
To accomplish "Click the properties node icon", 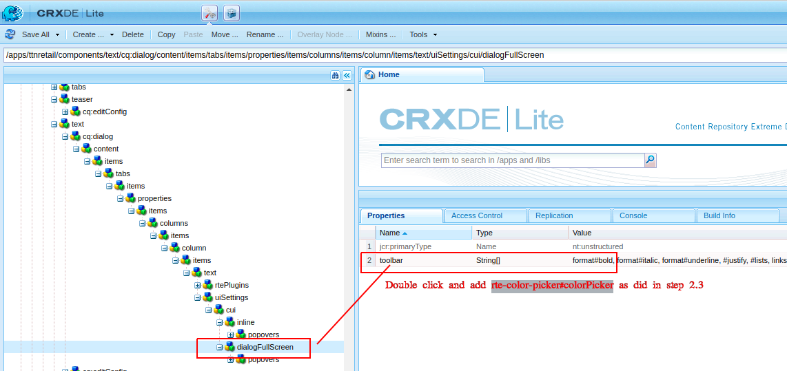I will 130,198.
